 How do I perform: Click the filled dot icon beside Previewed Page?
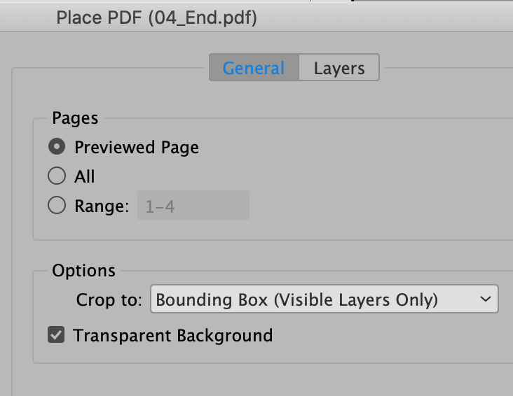[57, 147]
